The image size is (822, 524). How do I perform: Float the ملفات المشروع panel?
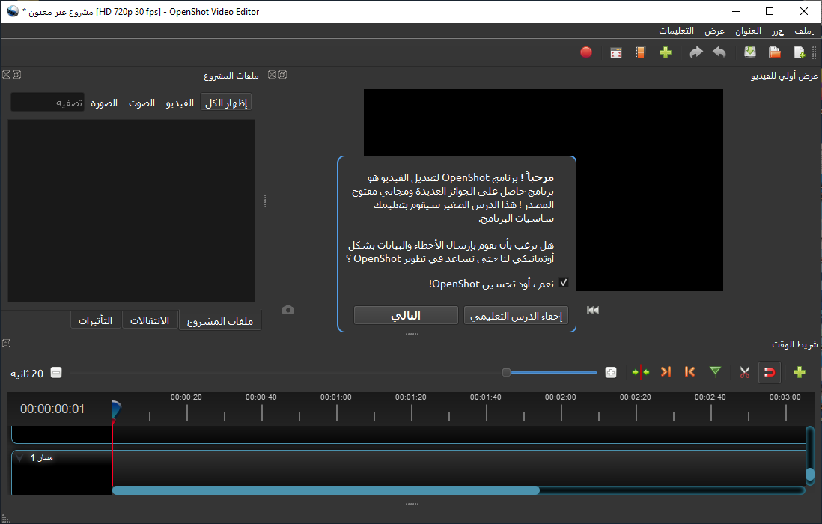[x=16, y=75]
